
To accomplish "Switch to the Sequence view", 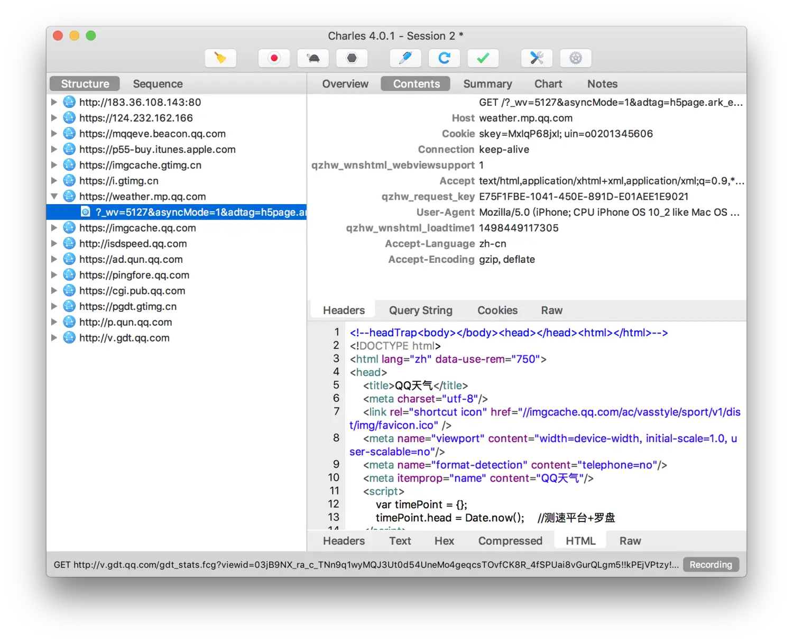I will click(158, 84).
